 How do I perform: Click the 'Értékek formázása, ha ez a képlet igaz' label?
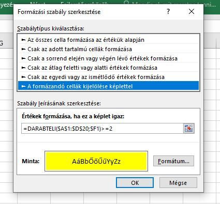pos(73,116)
